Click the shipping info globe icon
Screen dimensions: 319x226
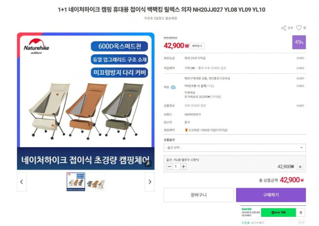[173, 87]
